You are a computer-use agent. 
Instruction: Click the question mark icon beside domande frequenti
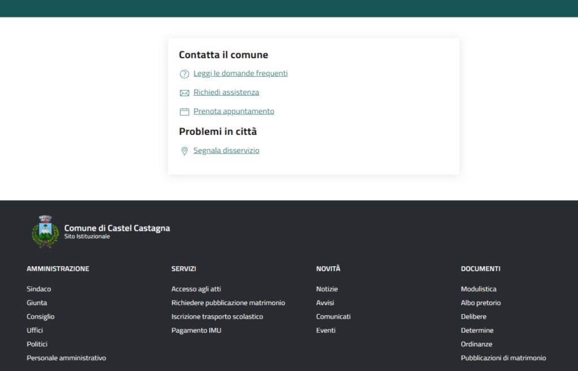point(184,74)
